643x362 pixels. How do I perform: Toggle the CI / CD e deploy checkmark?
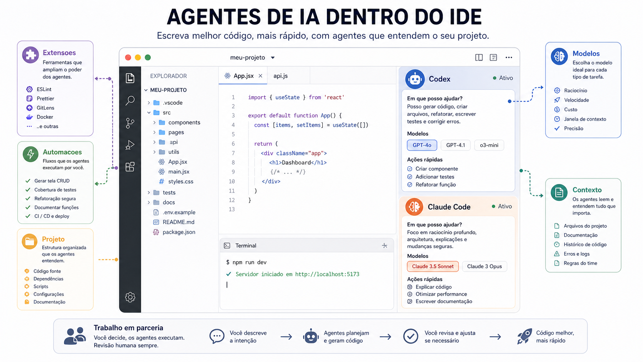tap(28, 216)
